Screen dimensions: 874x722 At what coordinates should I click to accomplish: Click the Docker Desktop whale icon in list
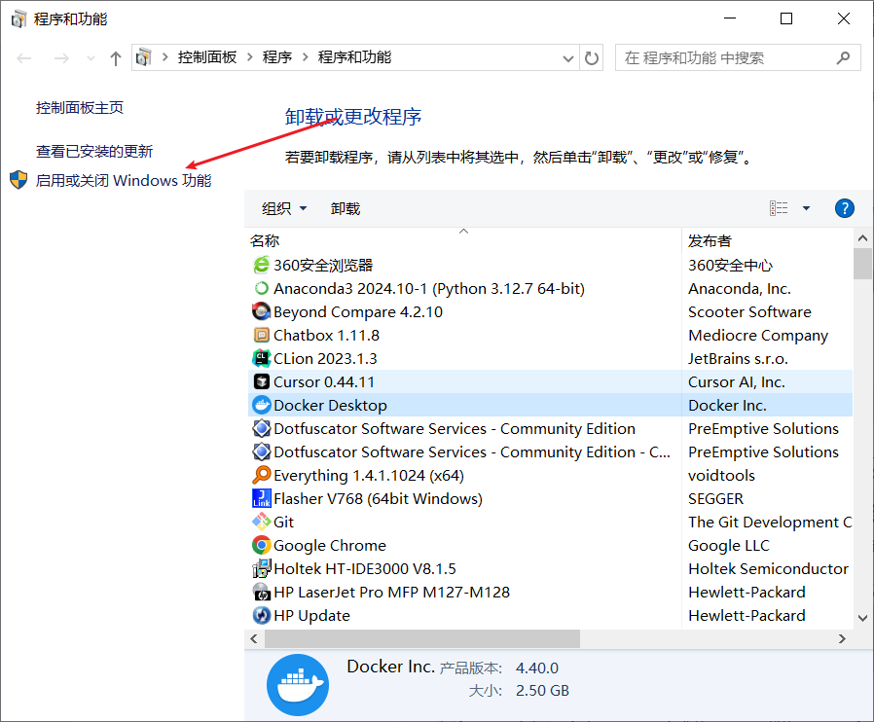[261, 406]
